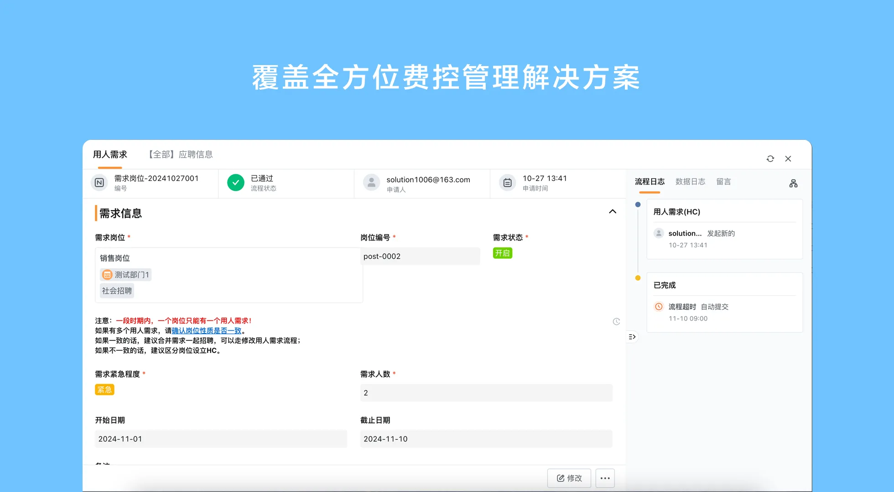Click the user avatar in 用人需求(HC) log entry
This screenshot has height=492, width=894.
click(659, 233)
